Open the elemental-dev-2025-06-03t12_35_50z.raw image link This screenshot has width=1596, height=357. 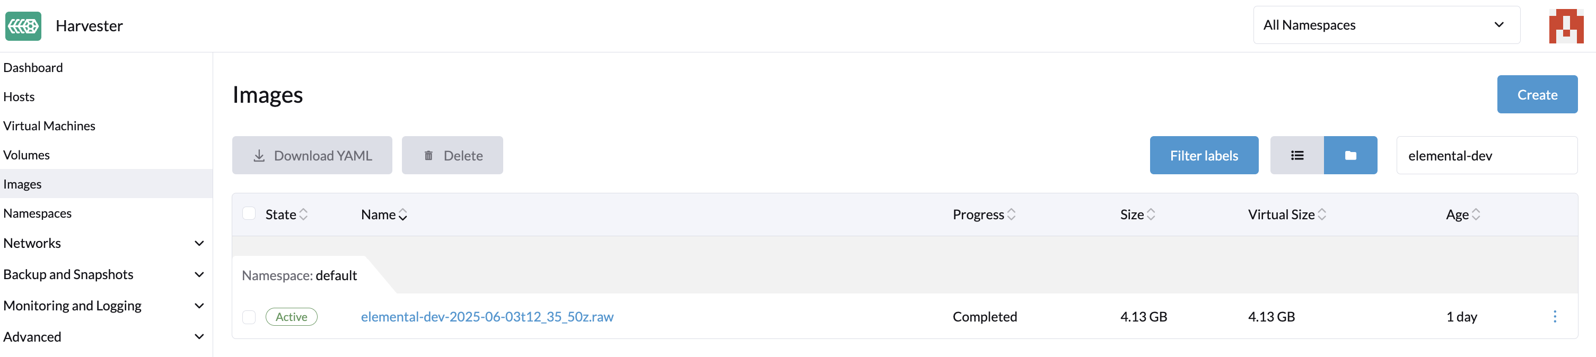[487, 317]
